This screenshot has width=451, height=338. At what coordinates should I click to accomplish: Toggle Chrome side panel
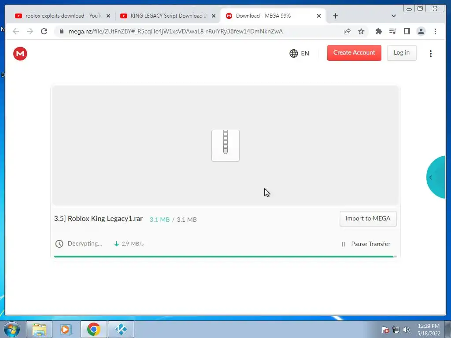click(407, 31)
